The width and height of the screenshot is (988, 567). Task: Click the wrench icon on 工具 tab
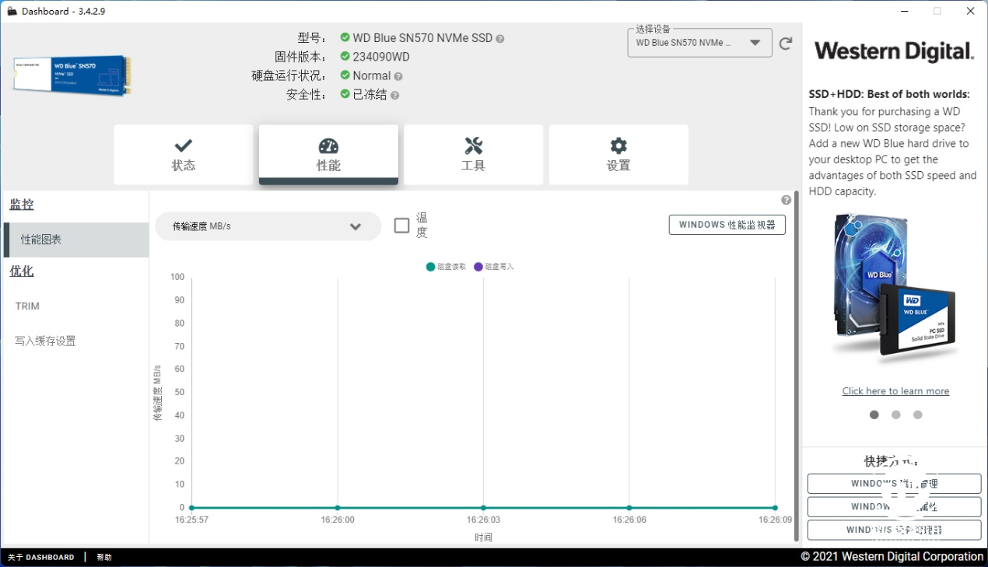(473, 145)
